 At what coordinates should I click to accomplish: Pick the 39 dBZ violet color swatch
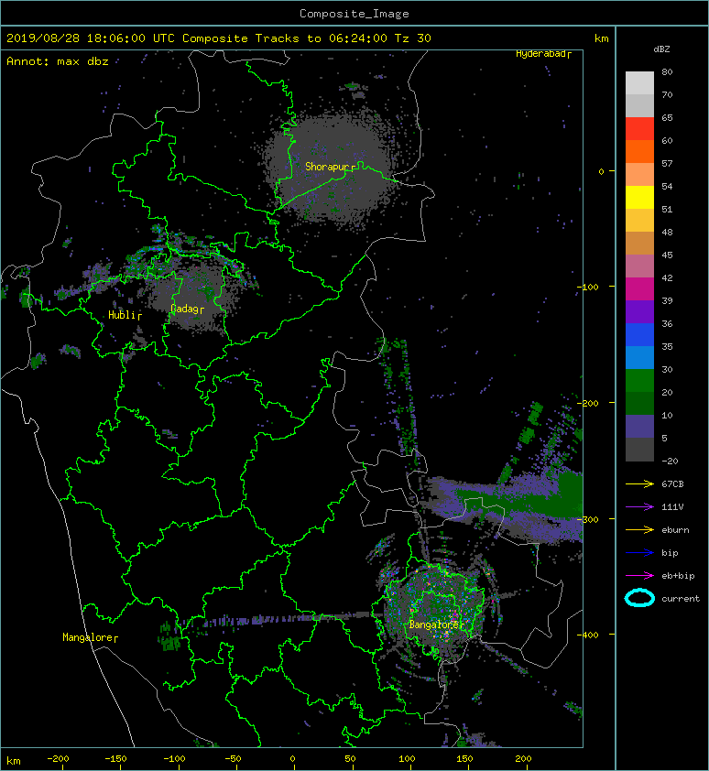click(639, 311)
